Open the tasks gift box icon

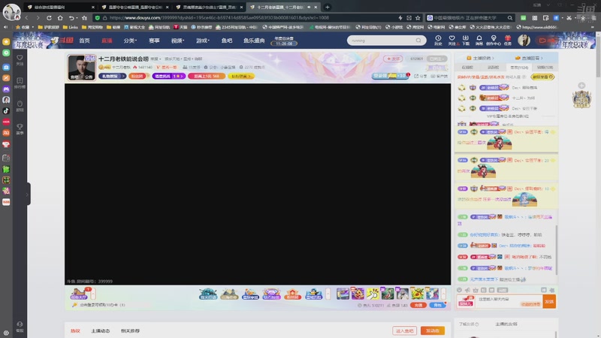click(508, 40)
